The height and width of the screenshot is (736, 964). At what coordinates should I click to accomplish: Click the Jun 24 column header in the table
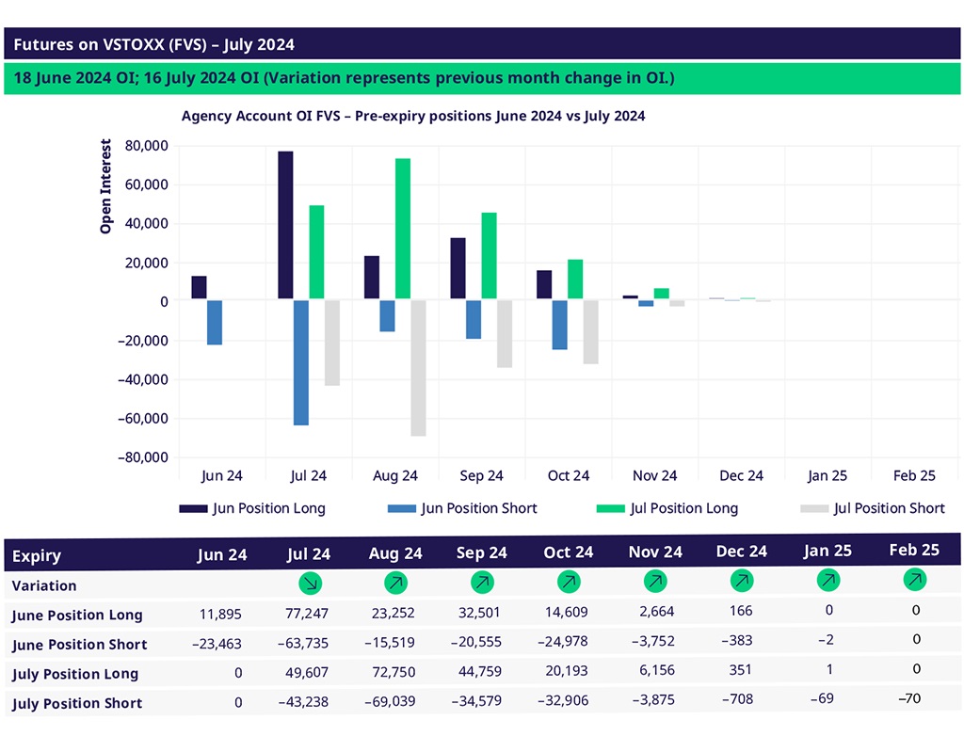pyautogui.click(x=222, y=554)
